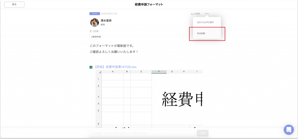This screenshot has height=139, width=298.
Task: Open the ごみ箱 folder link
Action: click(95, 31)
